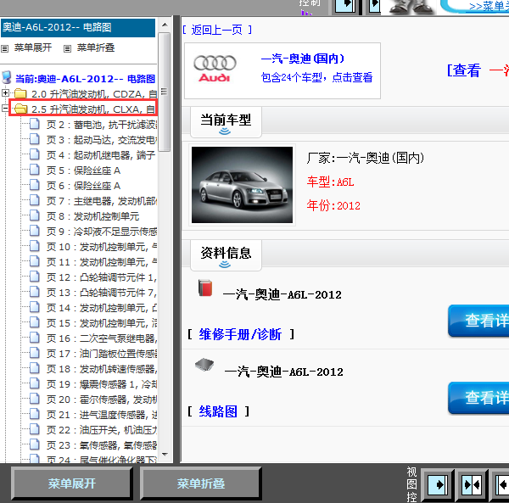Open the 维修手册/诊断 link

240,334
